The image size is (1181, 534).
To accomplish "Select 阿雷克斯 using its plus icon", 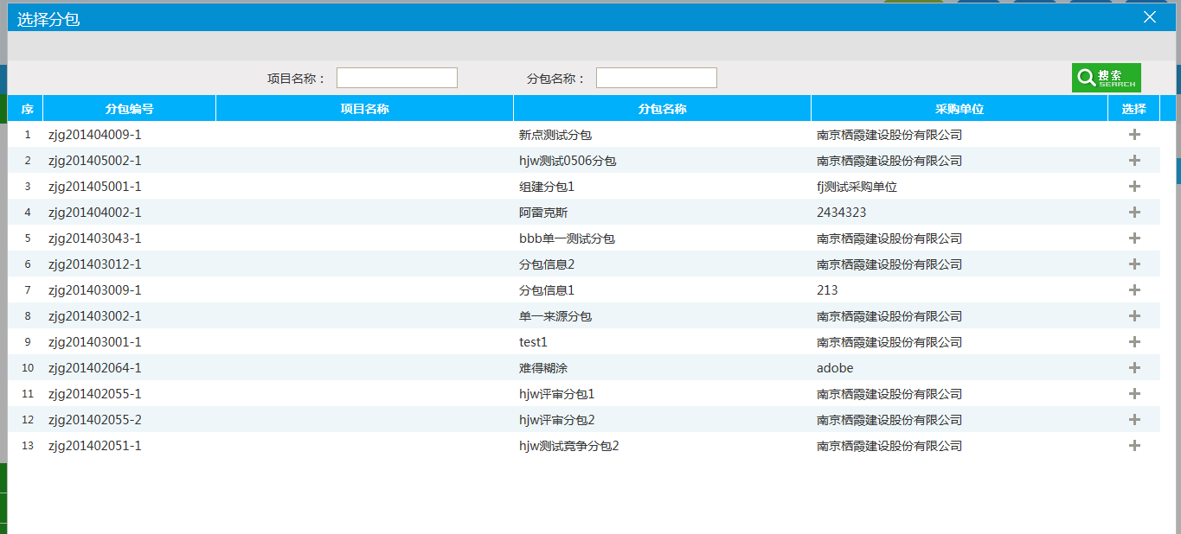I will click(1133, 212).
